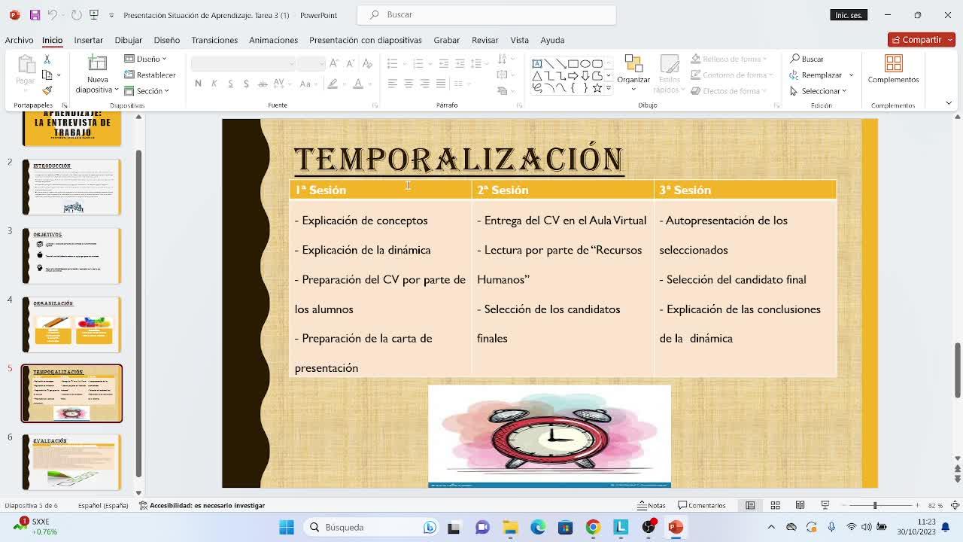This screenshot has width=963, height=542.
Task: Click the Comentarios button in status bar
Action: (702, 505)
